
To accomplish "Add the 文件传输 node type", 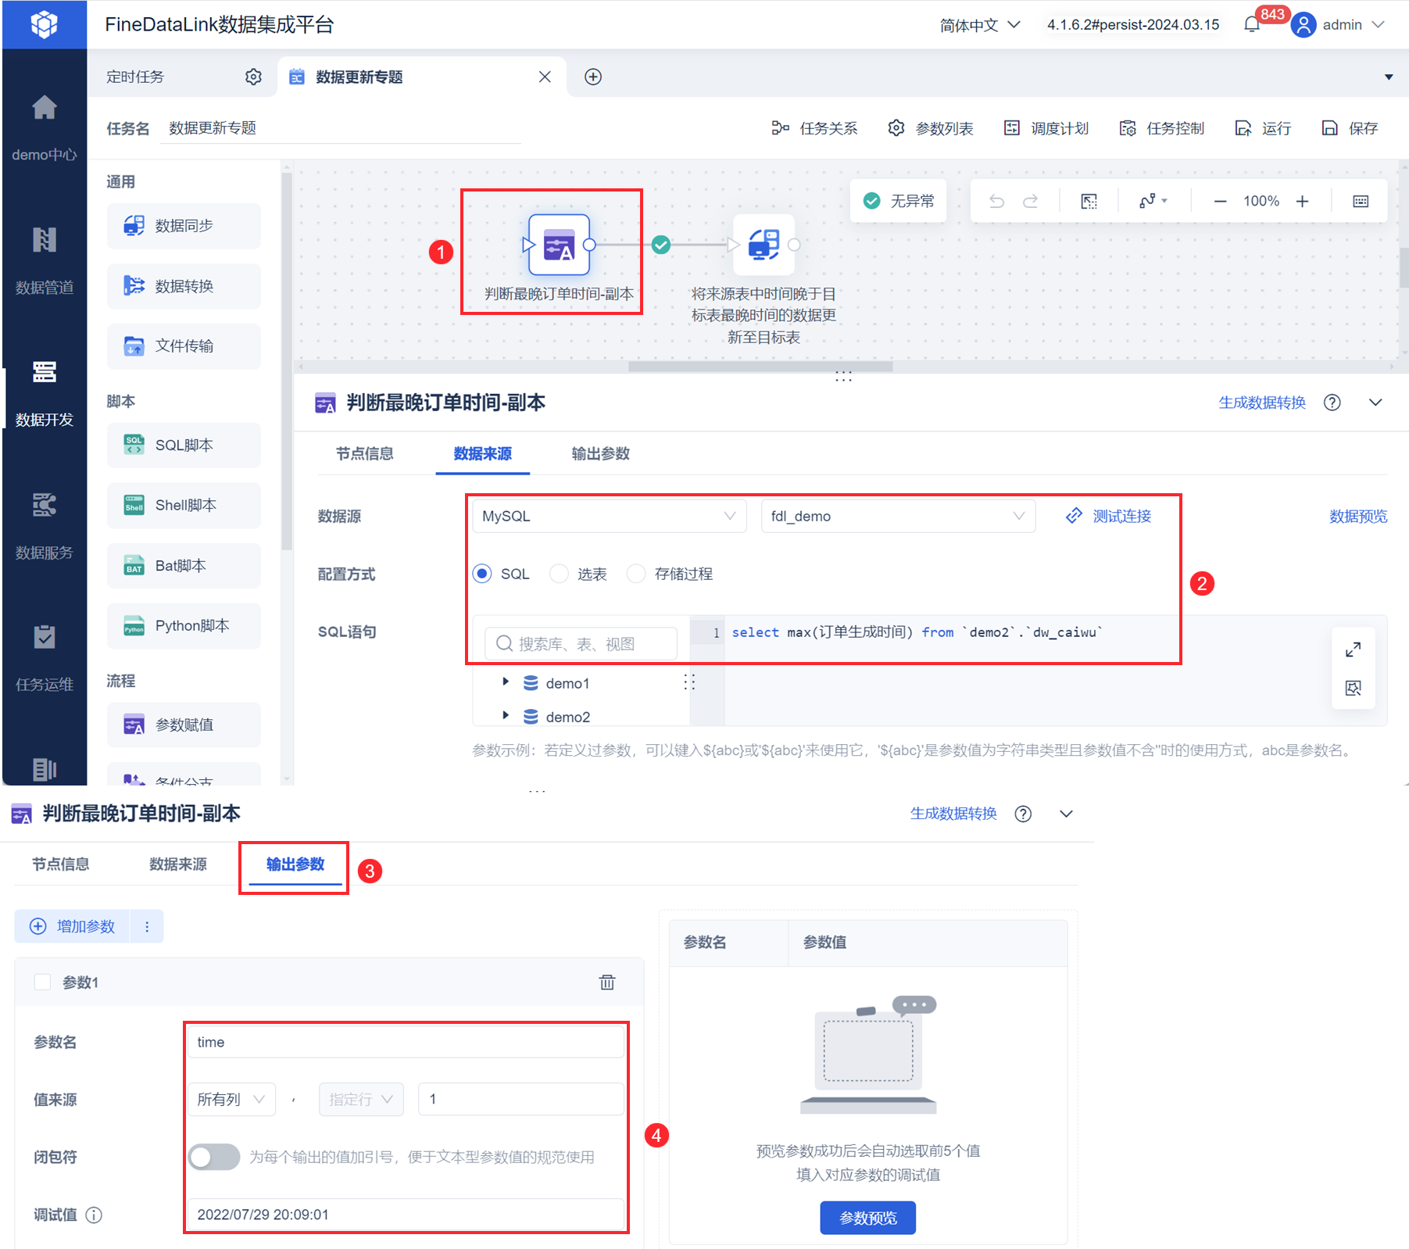I will coord(184,346).
